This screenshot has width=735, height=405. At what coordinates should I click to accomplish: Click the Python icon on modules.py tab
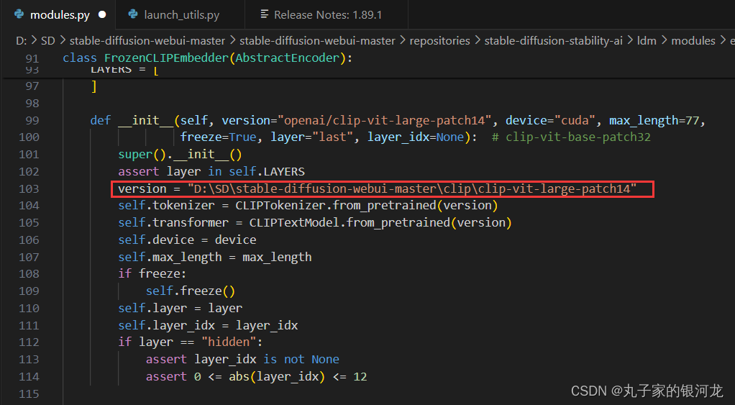19,14
